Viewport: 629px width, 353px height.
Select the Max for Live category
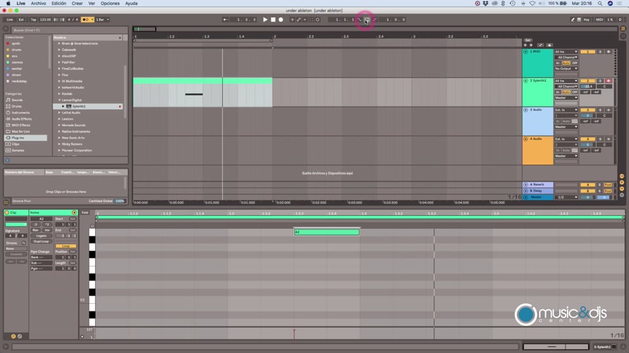tap(20, 131)
